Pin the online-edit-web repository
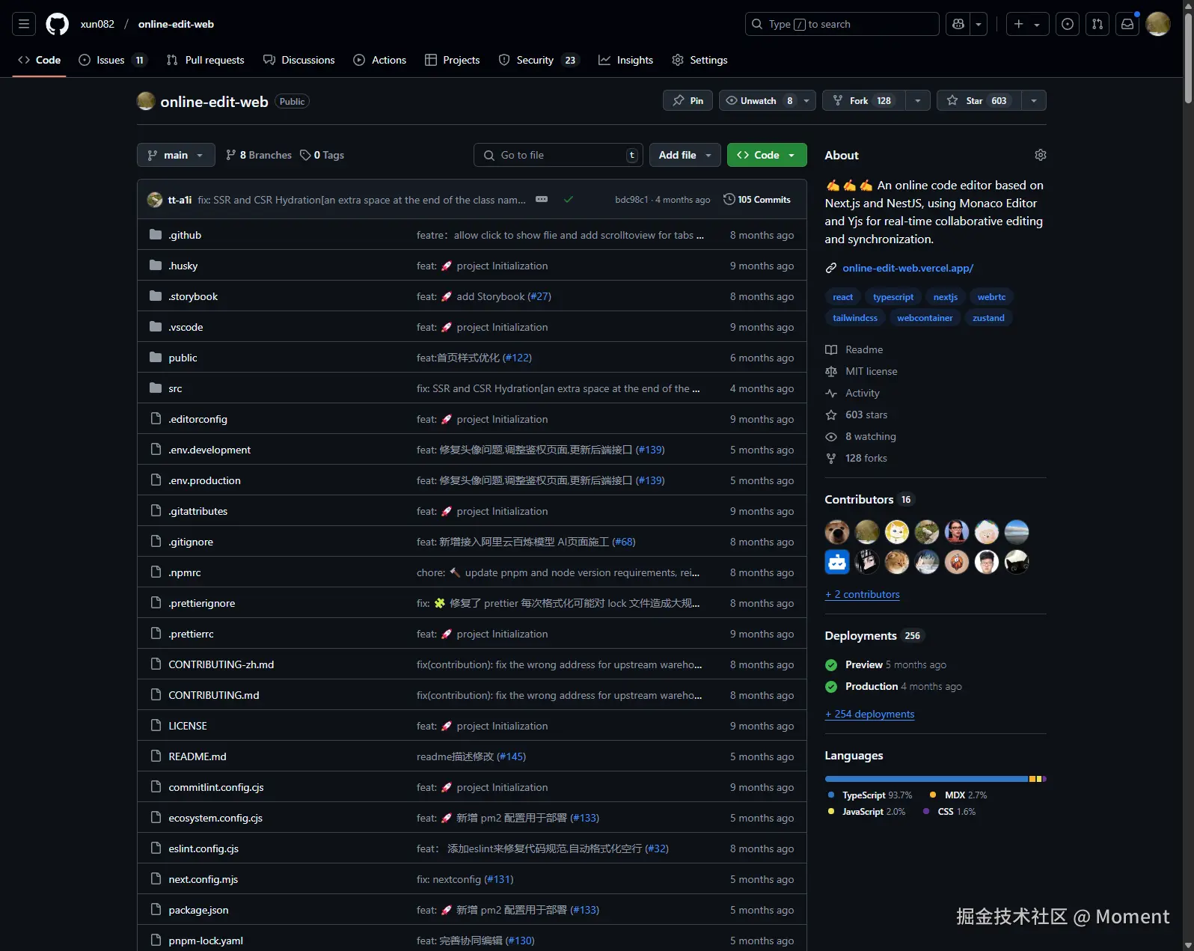The image size is (1194, 951). click(x=688, y=100)
